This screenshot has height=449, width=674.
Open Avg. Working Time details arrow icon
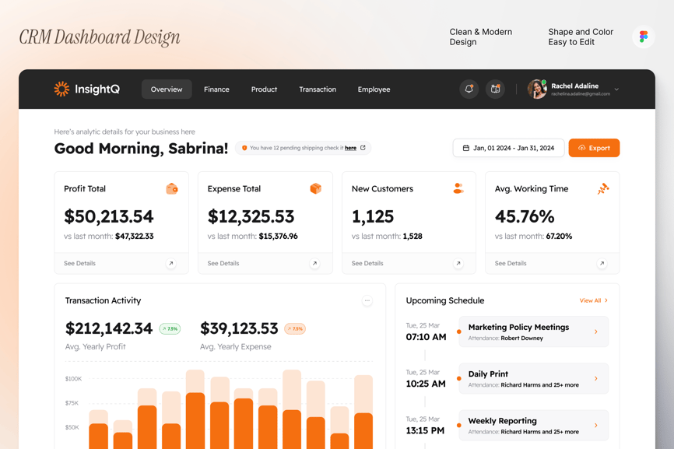602,264
